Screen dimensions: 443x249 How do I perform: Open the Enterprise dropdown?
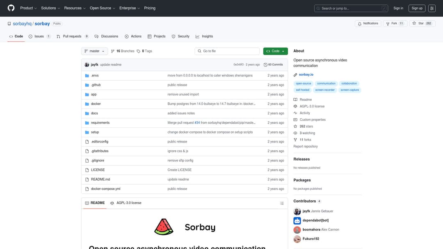(129, 8)
